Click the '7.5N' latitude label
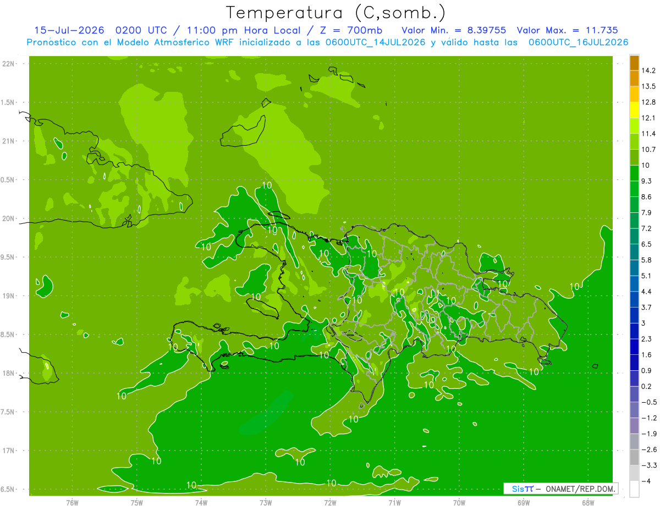The height and width of the screenshot is (510, 660). 8,412
